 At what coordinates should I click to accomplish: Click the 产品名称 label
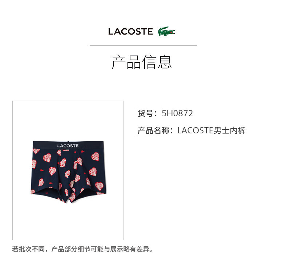(x=153, y=130)
